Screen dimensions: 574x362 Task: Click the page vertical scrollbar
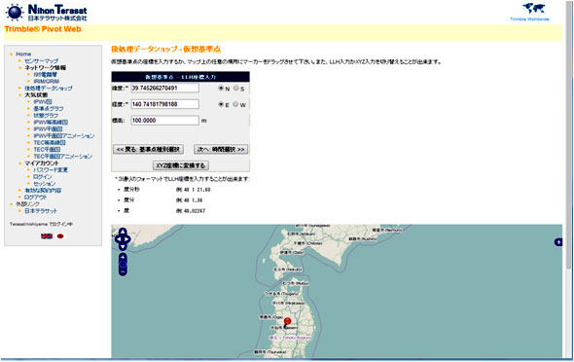(568, 146)
